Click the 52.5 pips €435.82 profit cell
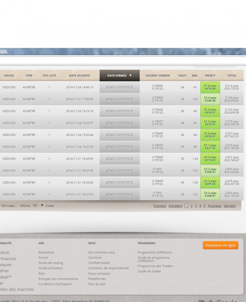Image resolution: width=246 pixels, height=302 pixels. (x=210, y=123)
